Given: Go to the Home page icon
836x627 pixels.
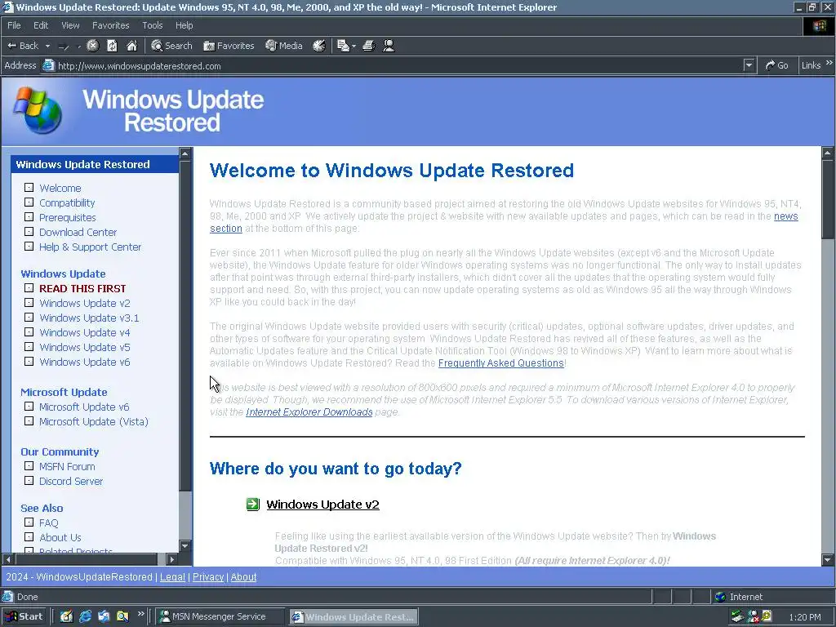Looking at the screenshot, I should [131, 46].
